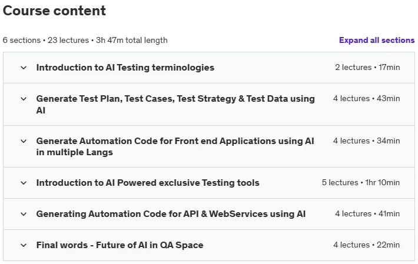Expand chevron for Generate Test Plan section
This screenshot has height=264, width=418.
coord(24,99)
